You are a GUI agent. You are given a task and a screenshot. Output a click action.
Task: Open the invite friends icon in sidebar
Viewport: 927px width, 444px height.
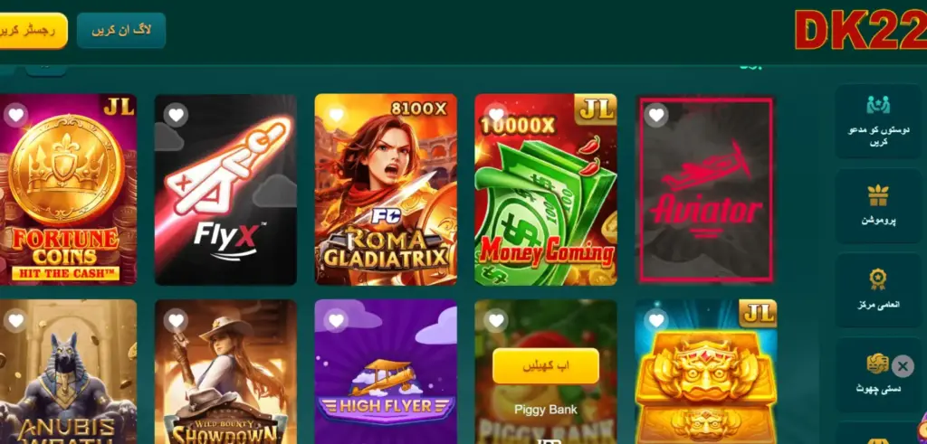point(878,105)
